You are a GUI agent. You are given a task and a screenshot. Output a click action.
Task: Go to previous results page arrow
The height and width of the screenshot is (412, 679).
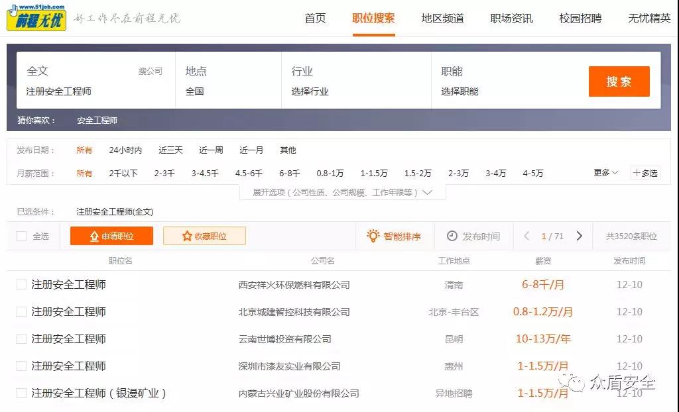click(x=526, y=236)
